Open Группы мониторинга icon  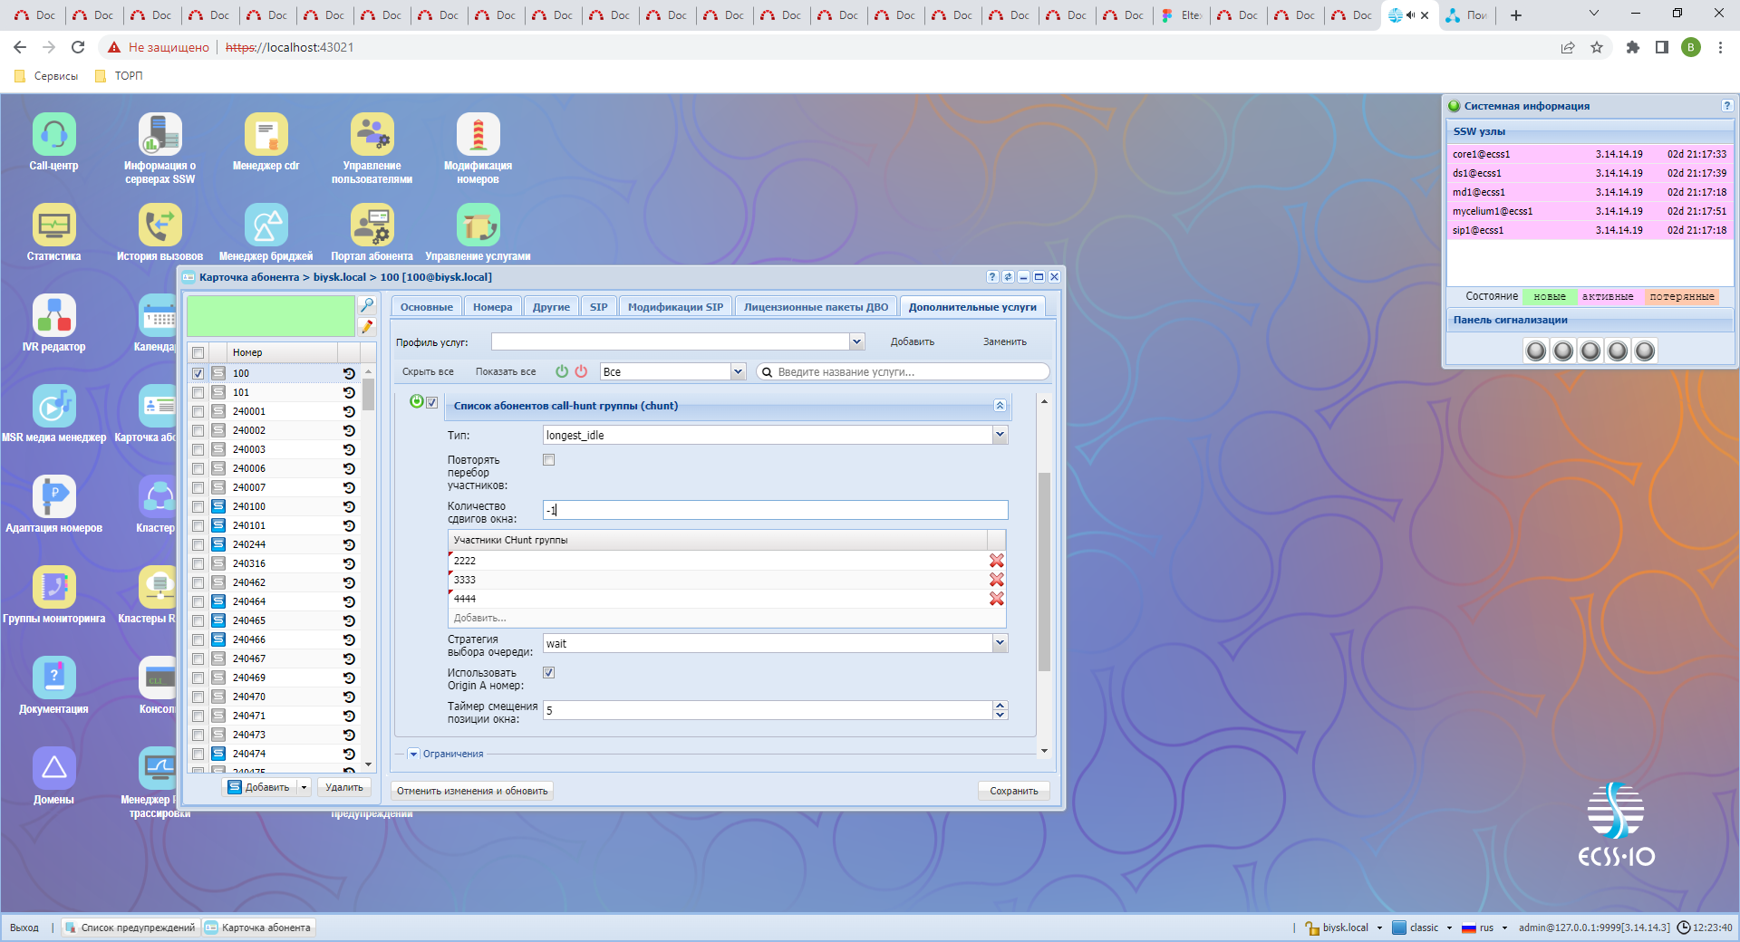(x=54, y=588)
